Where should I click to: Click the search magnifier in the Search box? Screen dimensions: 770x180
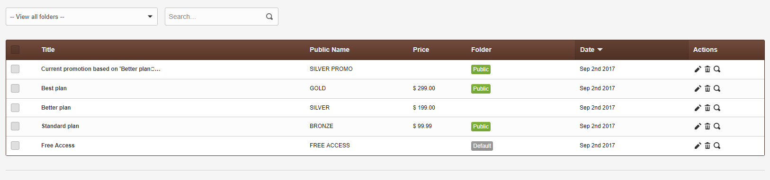click(269, 17)
